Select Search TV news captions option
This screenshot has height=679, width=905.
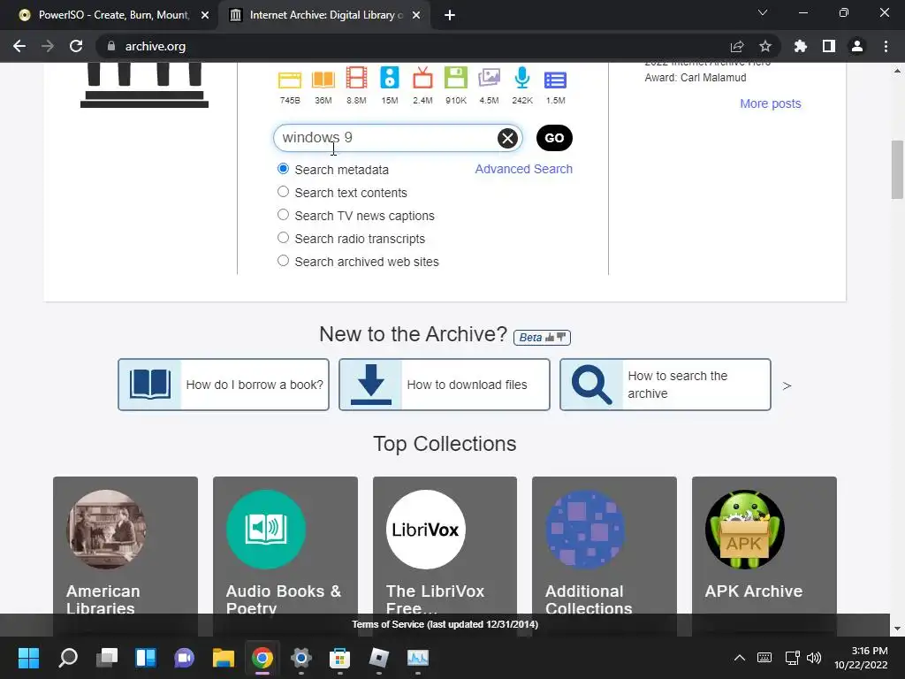pos(283,215)
